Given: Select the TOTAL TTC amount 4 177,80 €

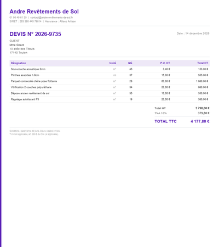Looking at the screenshot, I should pos(200,121).
